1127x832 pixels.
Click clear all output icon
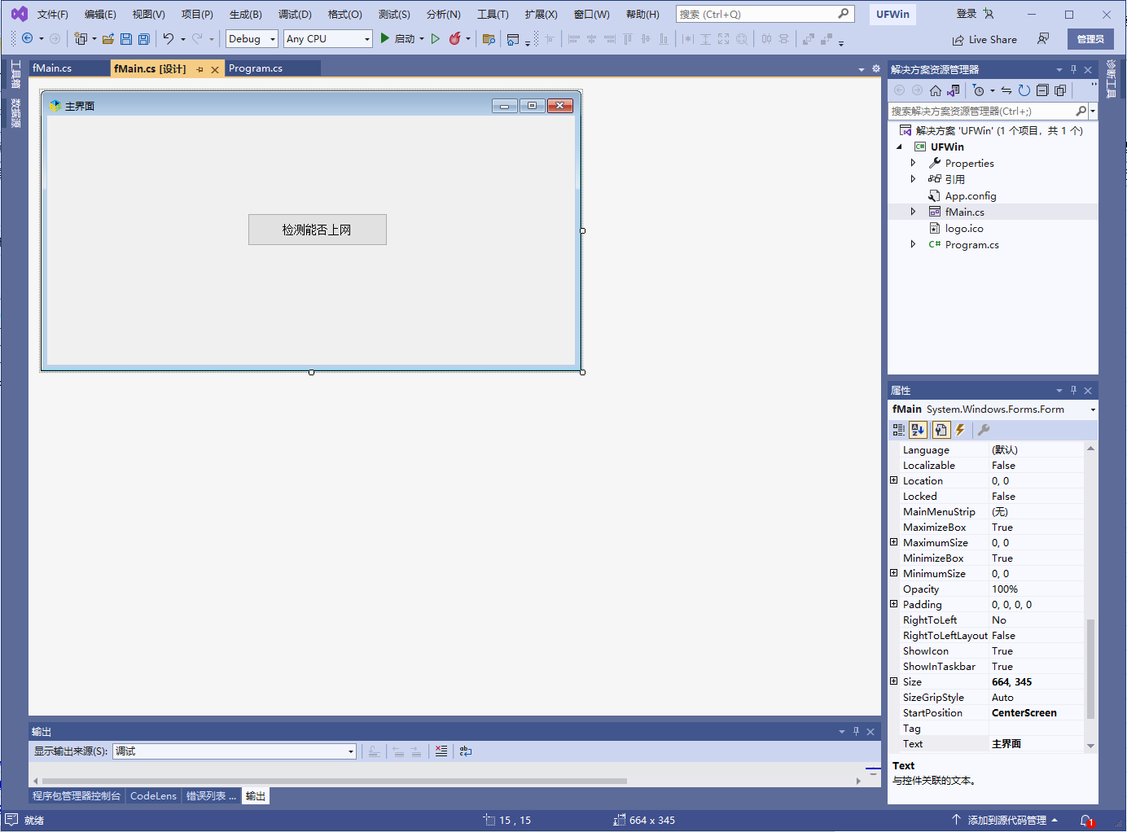click(441, 751)
